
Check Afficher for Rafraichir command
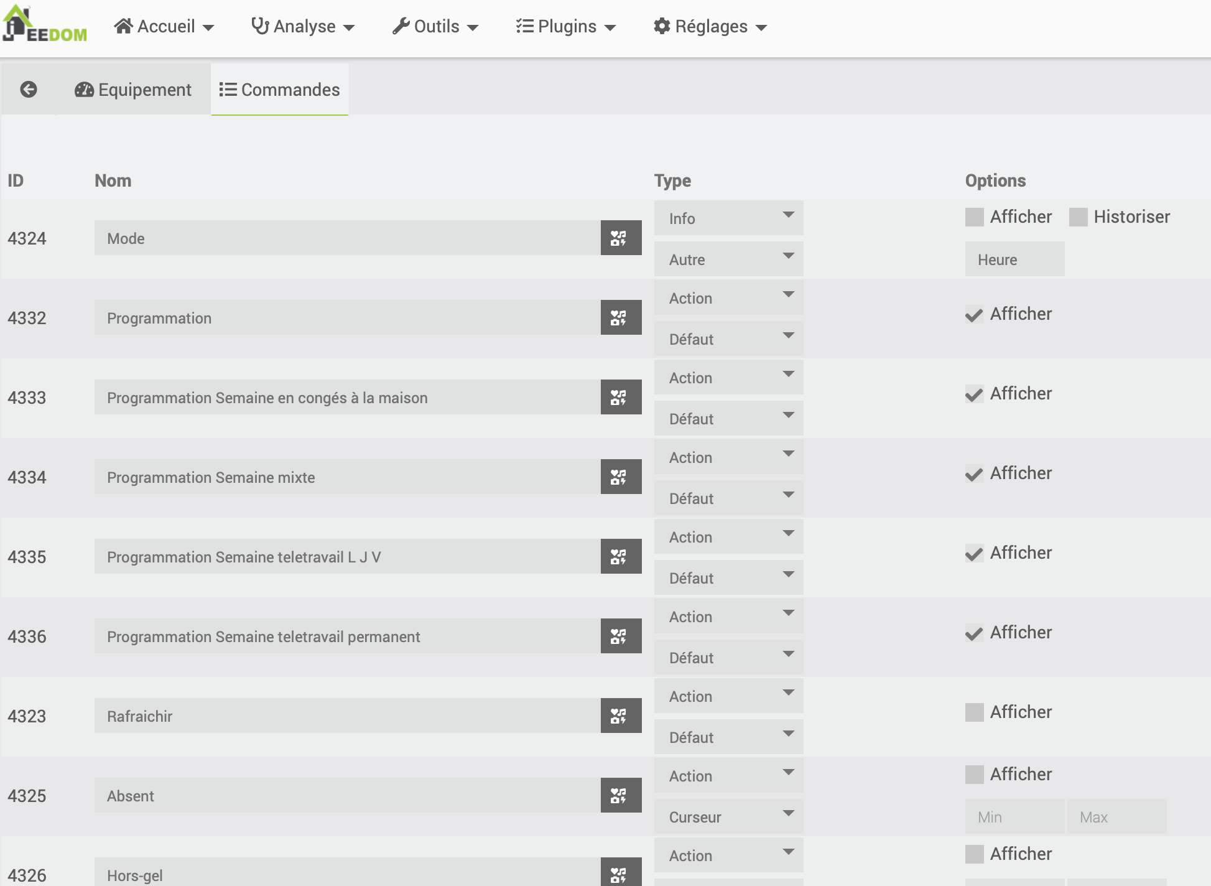pos(974,712)
